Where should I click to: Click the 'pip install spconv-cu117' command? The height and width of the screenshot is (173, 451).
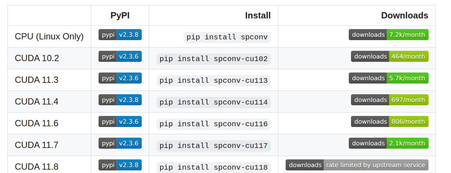coord(213,146)
